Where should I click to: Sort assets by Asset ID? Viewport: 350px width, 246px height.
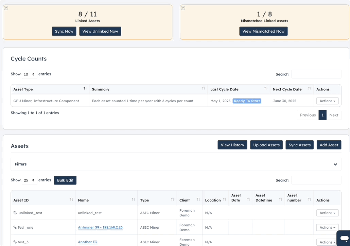click(x=71, y=199)
